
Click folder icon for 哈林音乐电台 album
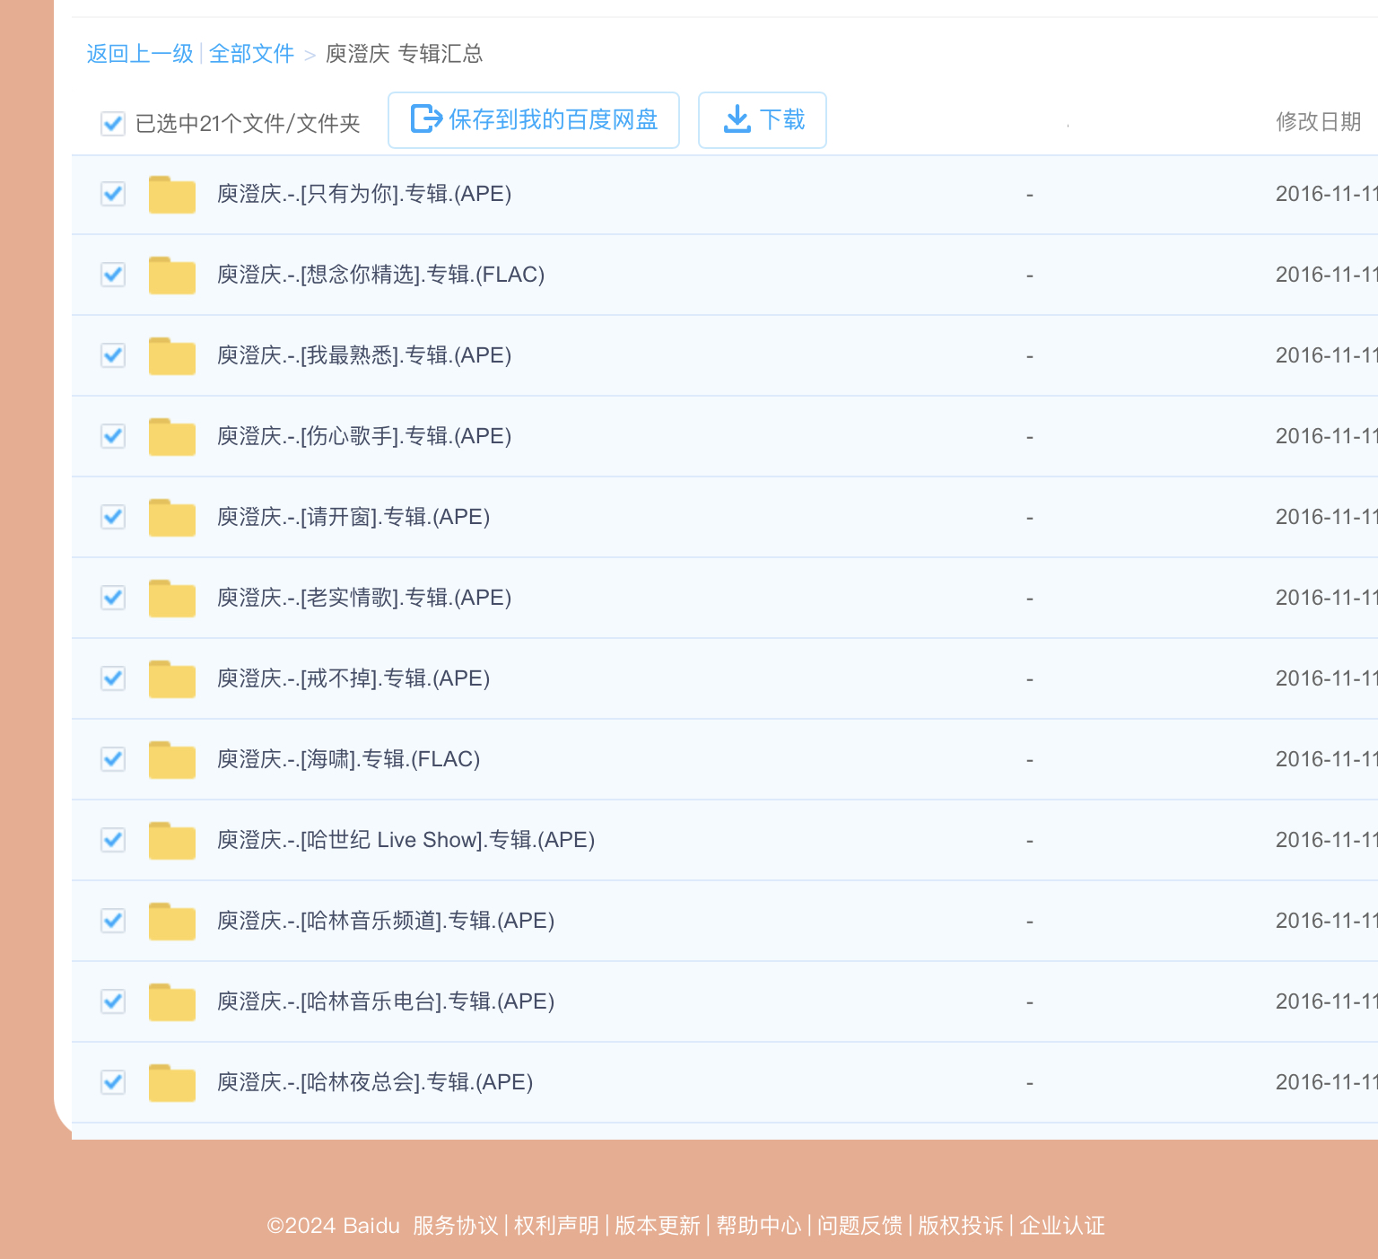(172, 1002)
